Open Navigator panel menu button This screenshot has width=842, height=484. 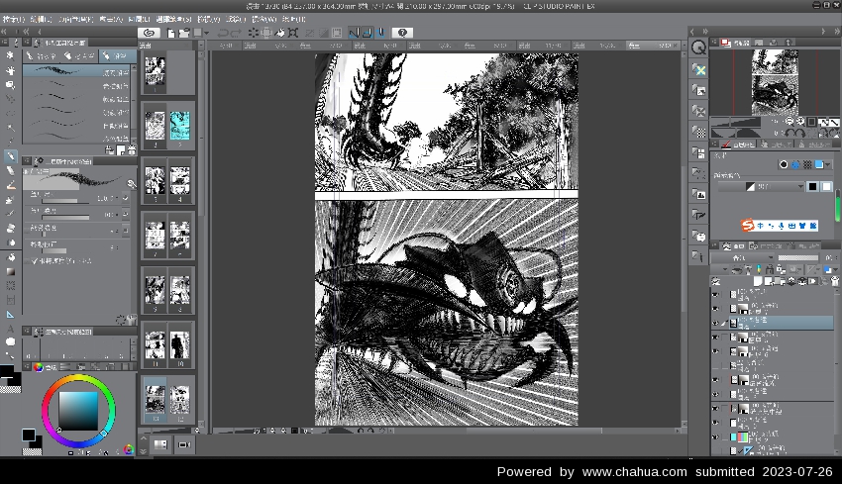click(715, 42)
